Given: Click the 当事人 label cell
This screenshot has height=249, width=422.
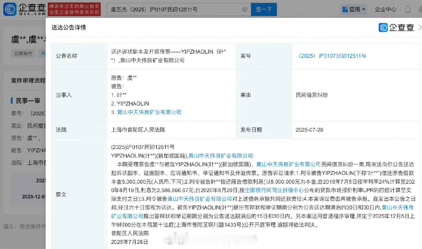Looking at the screenshot, I should pyautogui.click(x=79, y=95).
